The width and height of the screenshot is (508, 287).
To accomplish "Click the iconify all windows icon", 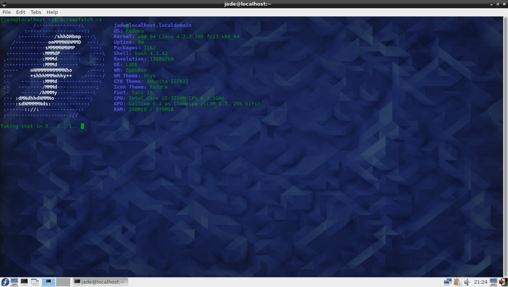I will coord(35,282).
